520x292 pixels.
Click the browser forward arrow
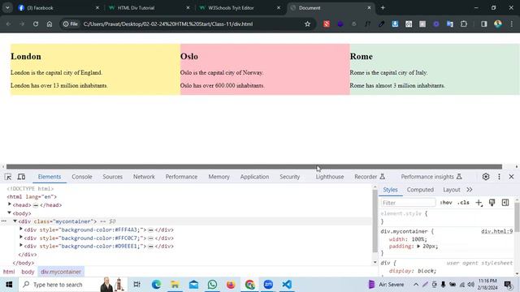(22, 24)
